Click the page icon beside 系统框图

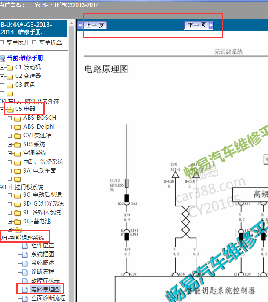point(25,254)
